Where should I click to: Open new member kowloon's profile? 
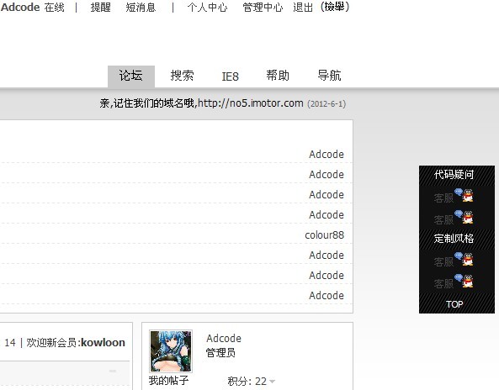pos(103,342)
